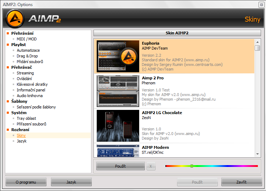Select Klávesové zkratky item
The image size is (266, 191).
click(x=32, y=84)
